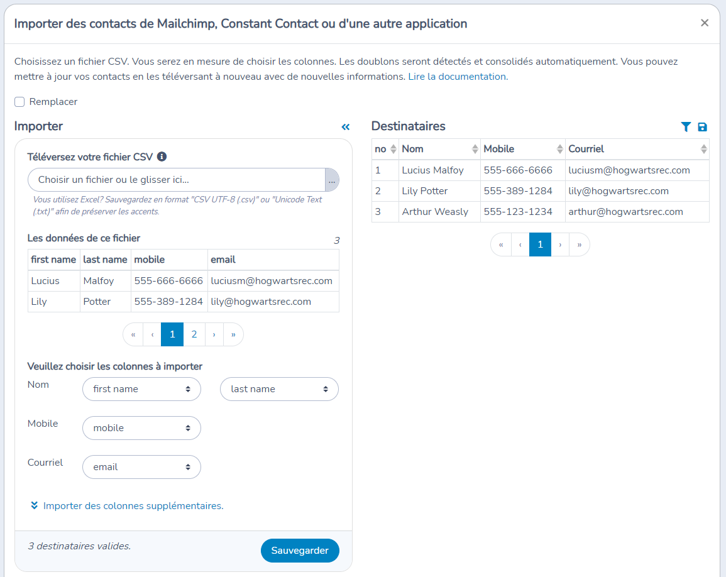
Task: Click the file browse ellipsis button
Action: 332,180
